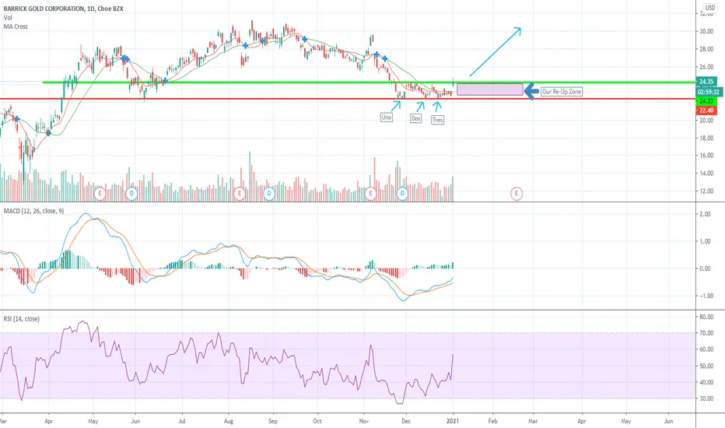Click the 12.00 price axis label
This screenshot has width=725, height=428.
click(x=706, y=191)
